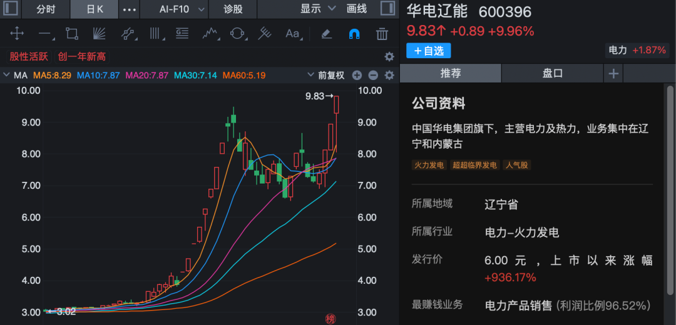Viewport: 676px width, 325px height.
Task: Delete drawings with the trash icon
Action: [382, 34]
